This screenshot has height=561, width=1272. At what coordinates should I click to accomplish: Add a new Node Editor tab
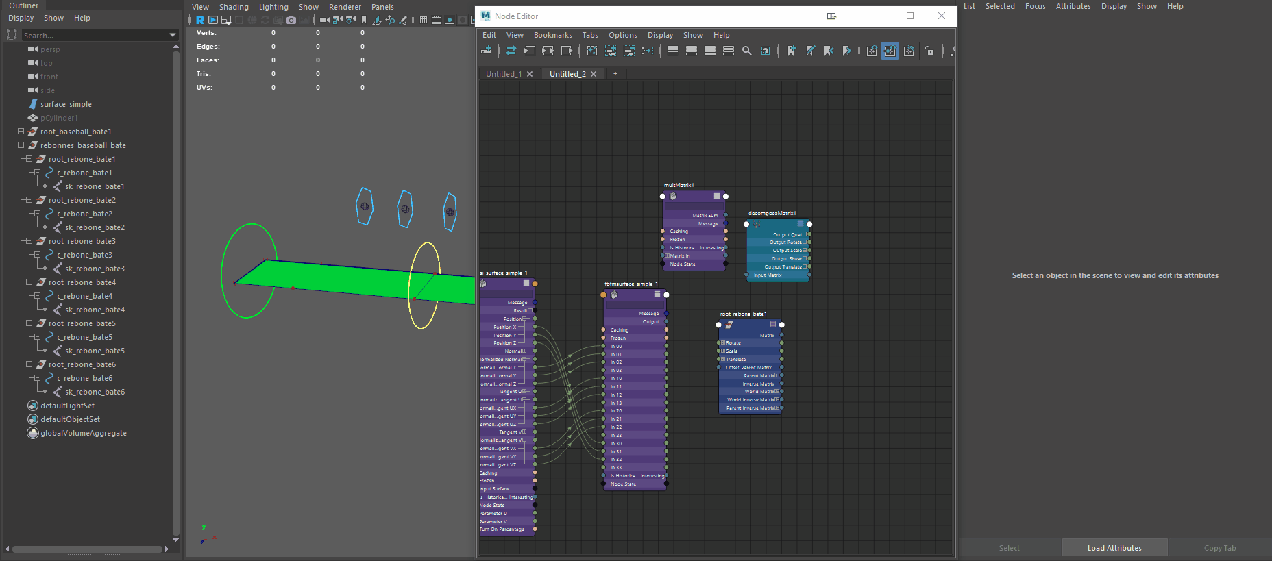tap(615, 74)
